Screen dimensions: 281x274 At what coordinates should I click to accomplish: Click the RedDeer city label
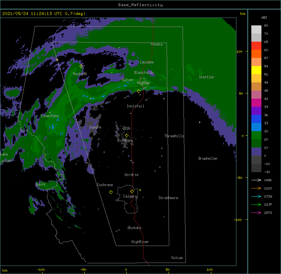tap(144, 83)
